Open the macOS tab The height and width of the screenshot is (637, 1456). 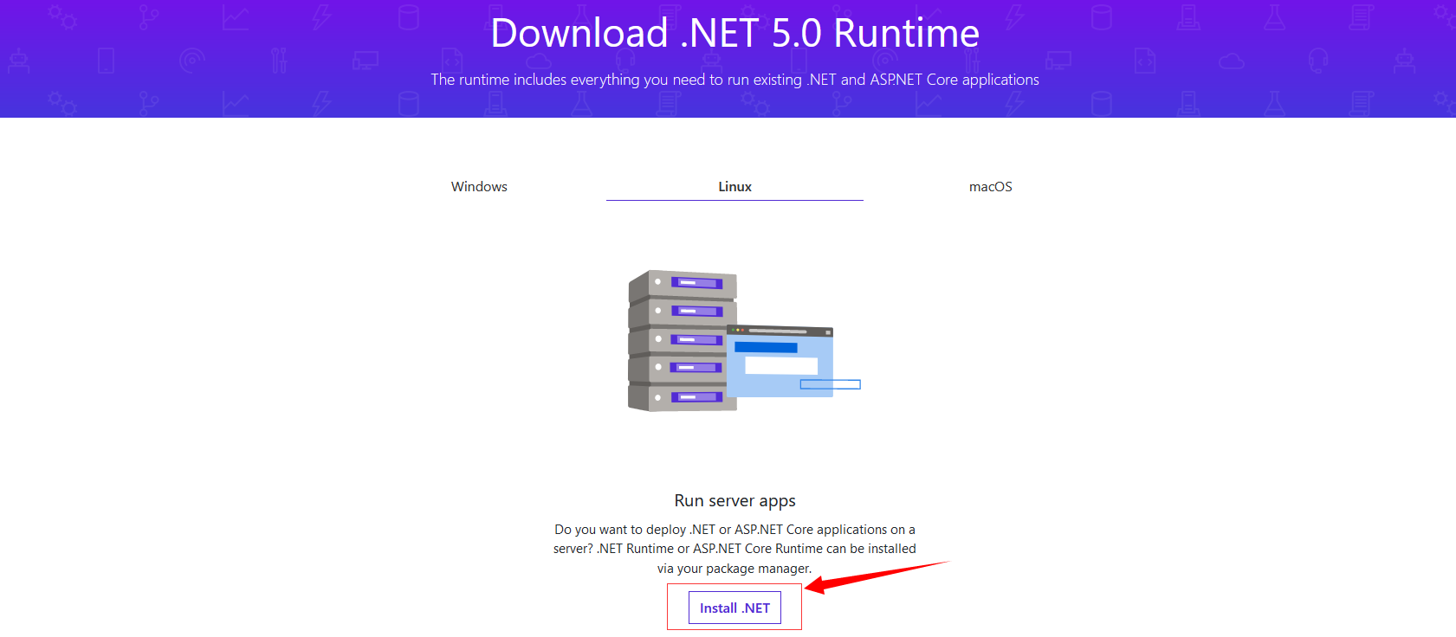tap(990, 187)
